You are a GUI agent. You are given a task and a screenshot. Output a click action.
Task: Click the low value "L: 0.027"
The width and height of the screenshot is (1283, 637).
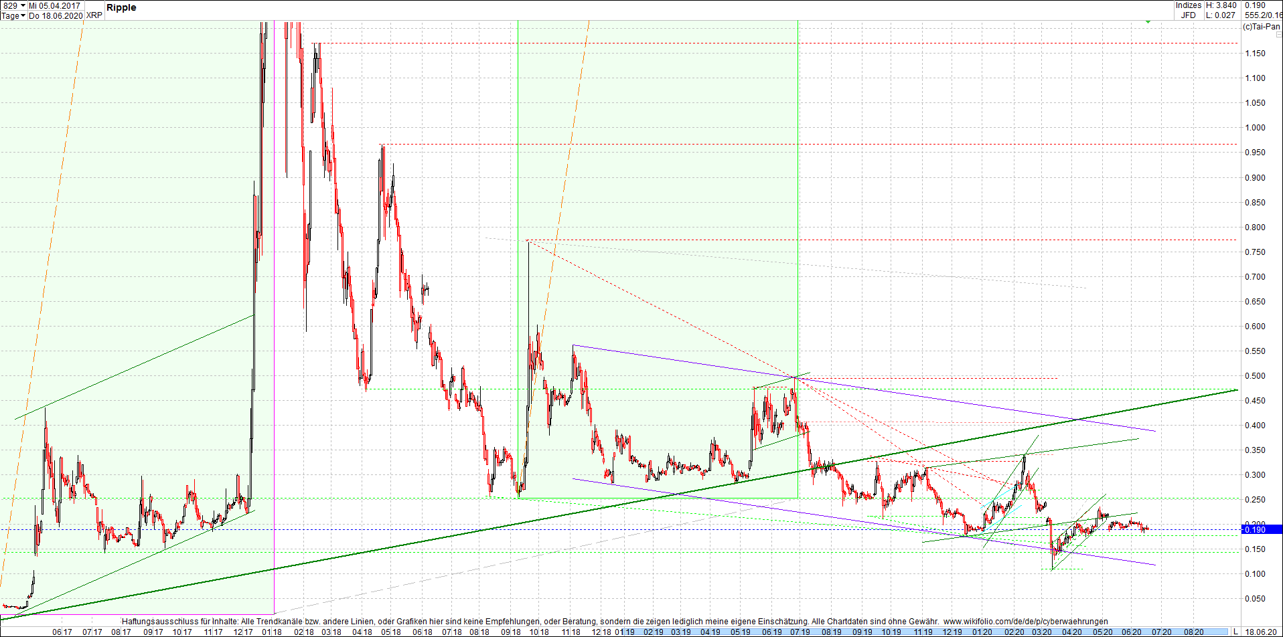click(1220, 15)
